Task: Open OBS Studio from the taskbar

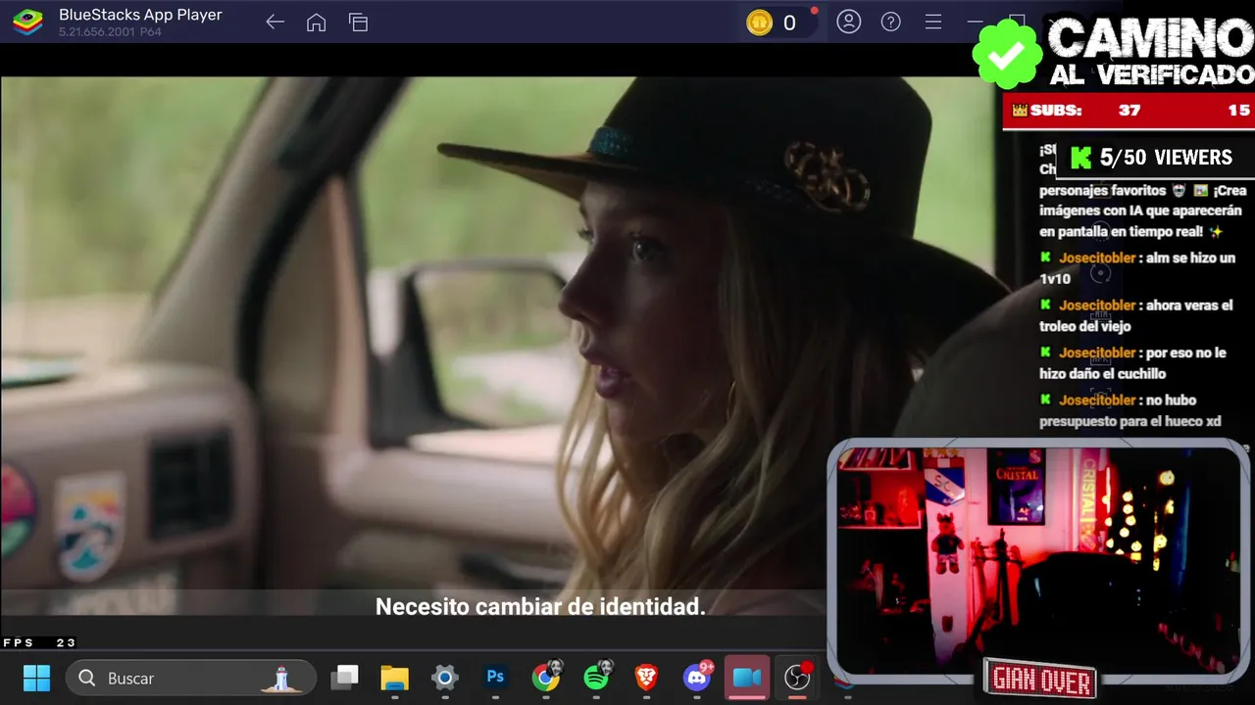Action: coord(798,677)
